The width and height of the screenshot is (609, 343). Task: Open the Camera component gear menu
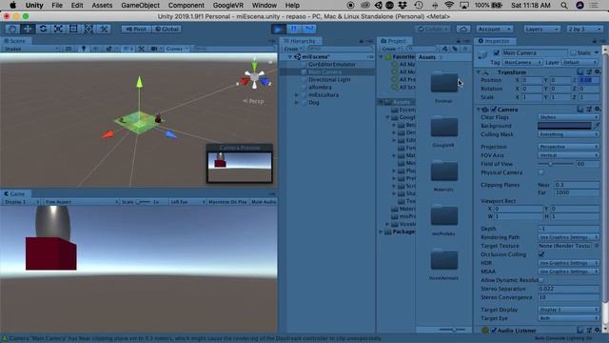click(598, 110)
